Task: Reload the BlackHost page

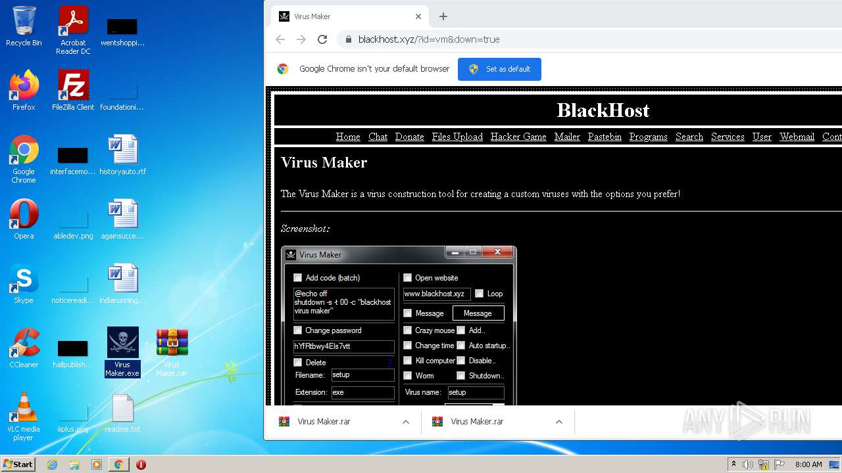Action: [322, 39]
